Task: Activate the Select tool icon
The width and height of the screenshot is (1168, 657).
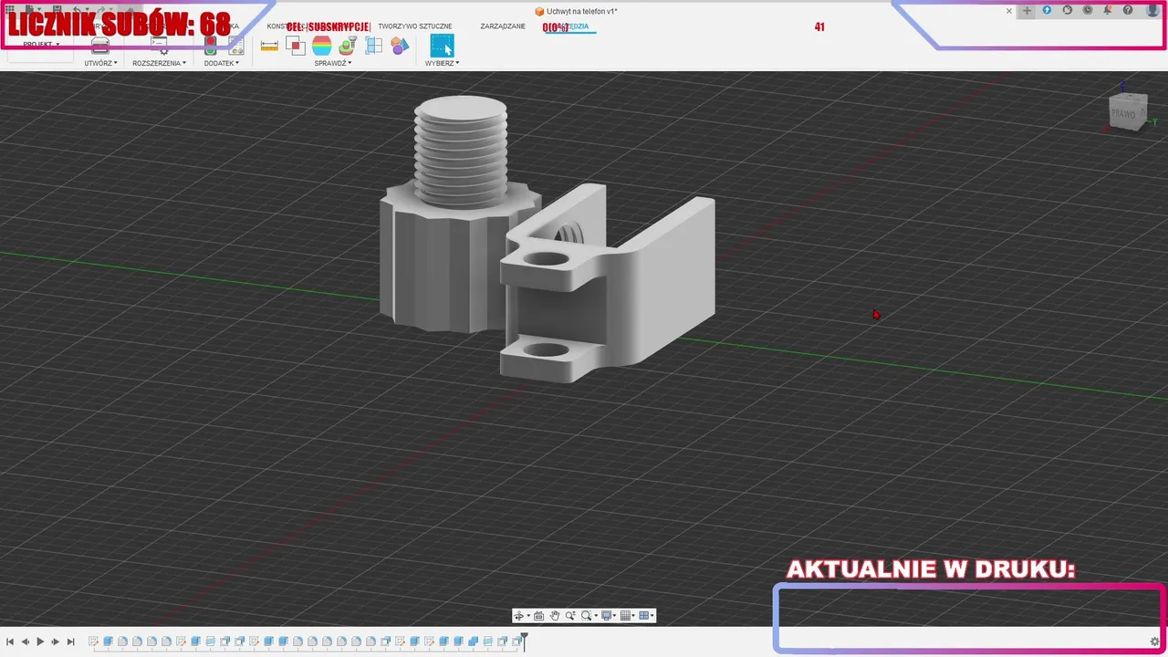Action: [x=442, y=46]
